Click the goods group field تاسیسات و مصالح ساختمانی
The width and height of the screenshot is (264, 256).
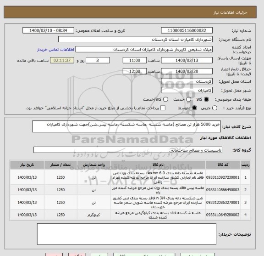(128, 150)
